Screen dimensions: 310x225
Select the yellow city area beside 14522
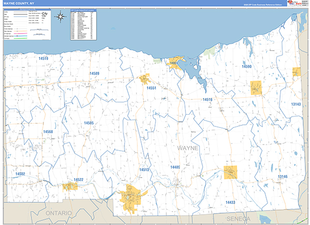tap(69, 186)
